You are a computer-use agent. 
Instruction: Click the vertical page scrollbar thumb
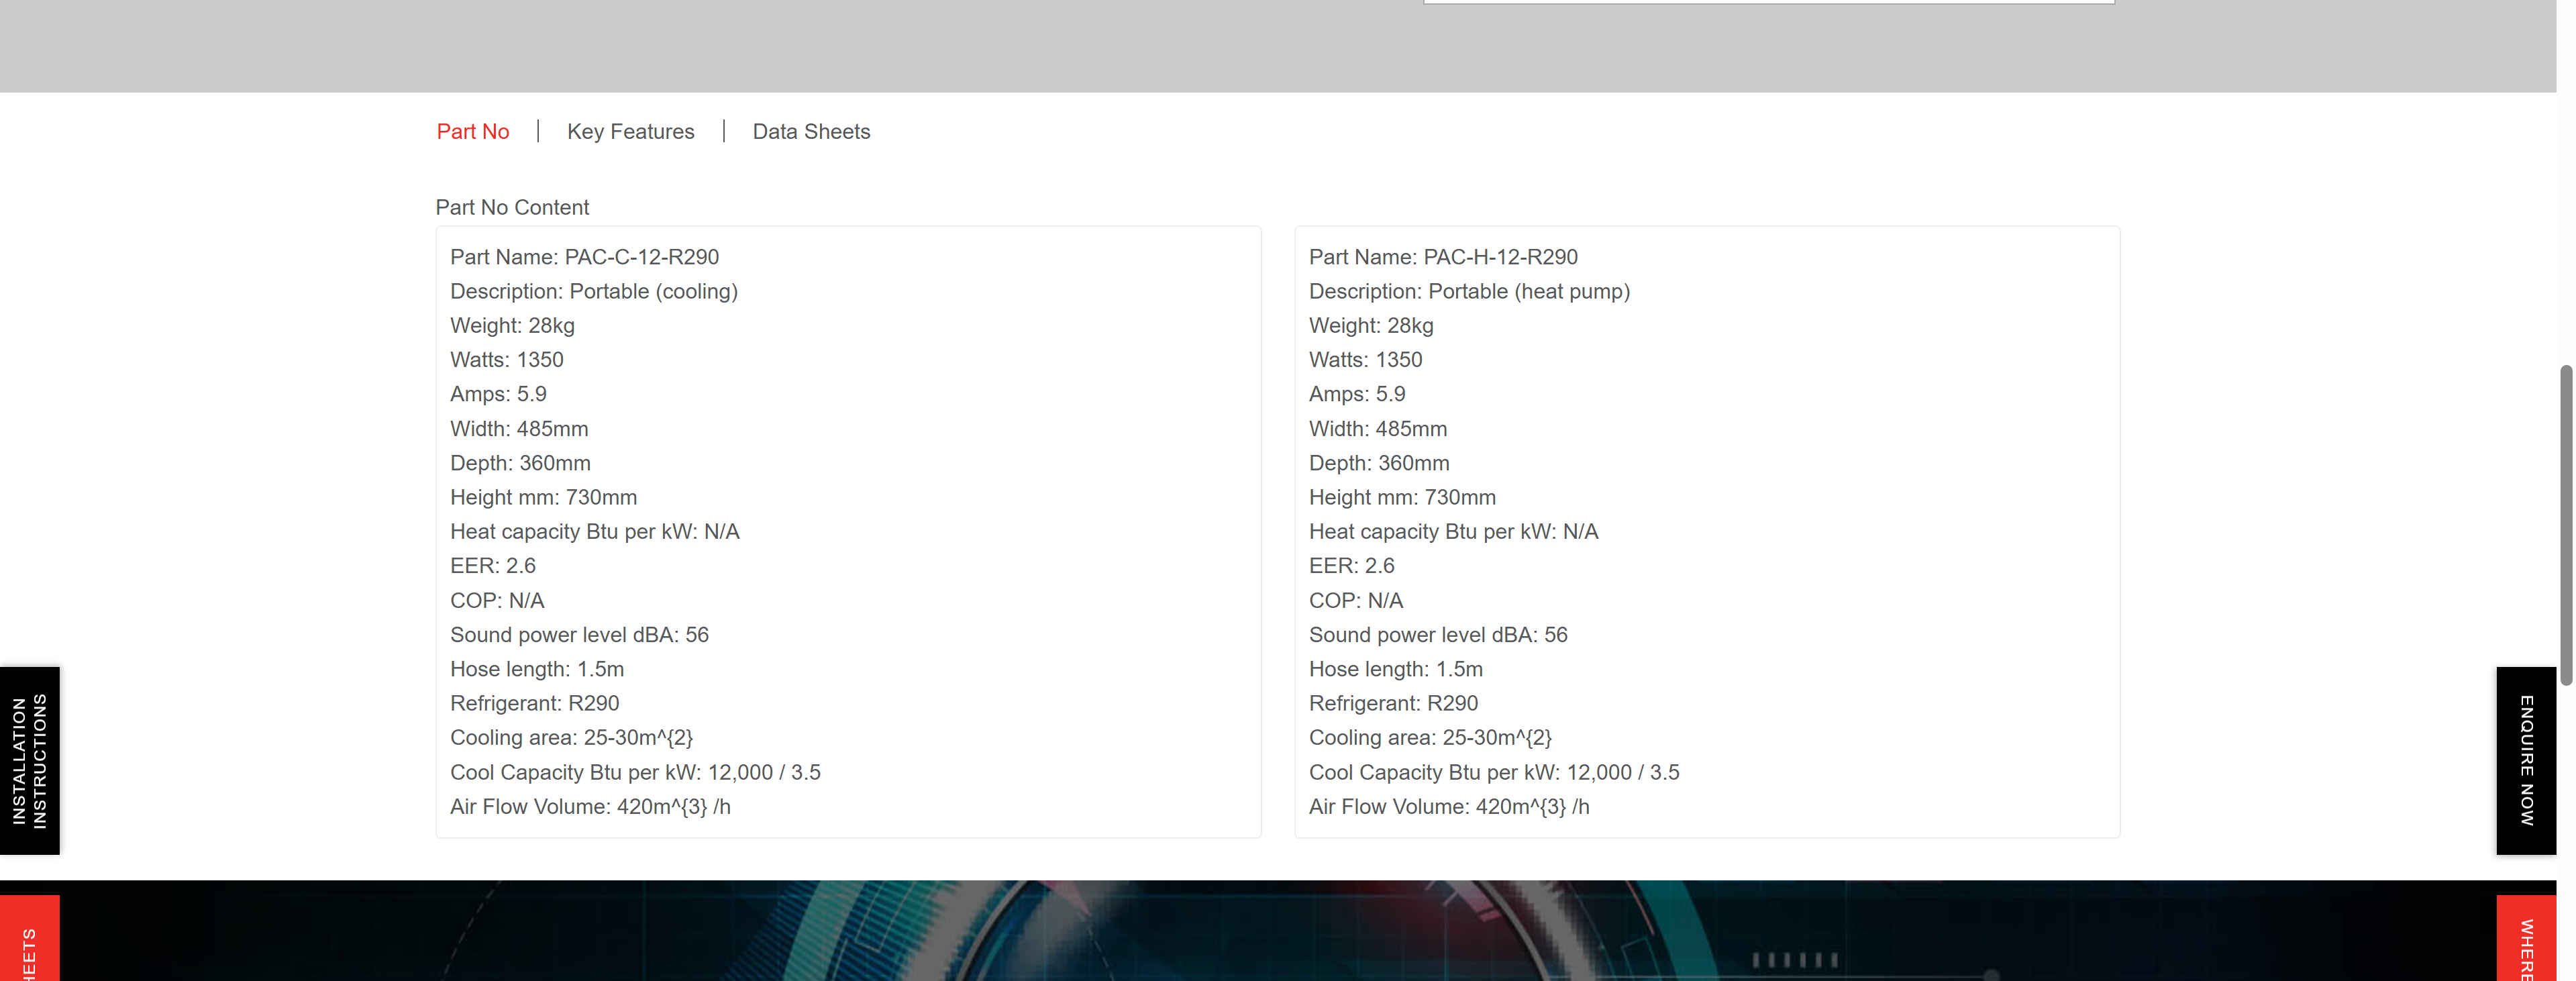[2566, 525]
